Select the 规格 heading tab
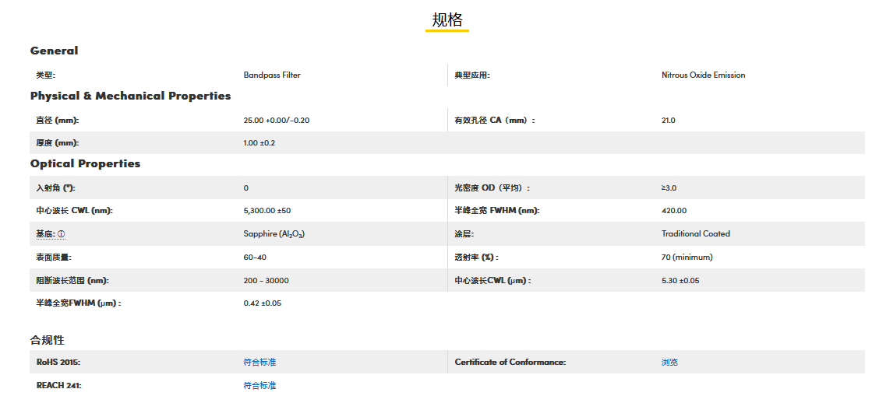The width and height of the screenshot is (872, 403). point(447,20)
